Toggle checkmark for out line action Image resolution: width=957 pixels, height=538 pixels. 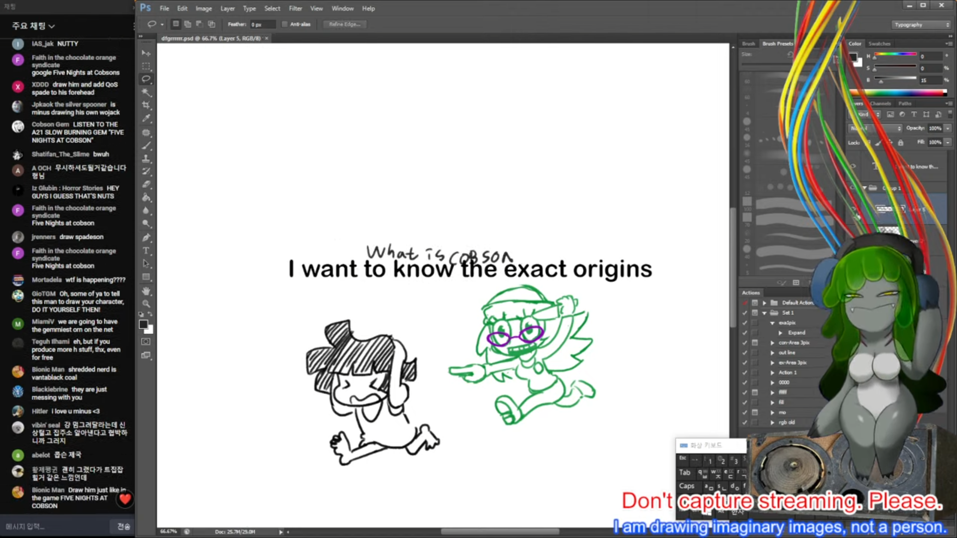745,353
